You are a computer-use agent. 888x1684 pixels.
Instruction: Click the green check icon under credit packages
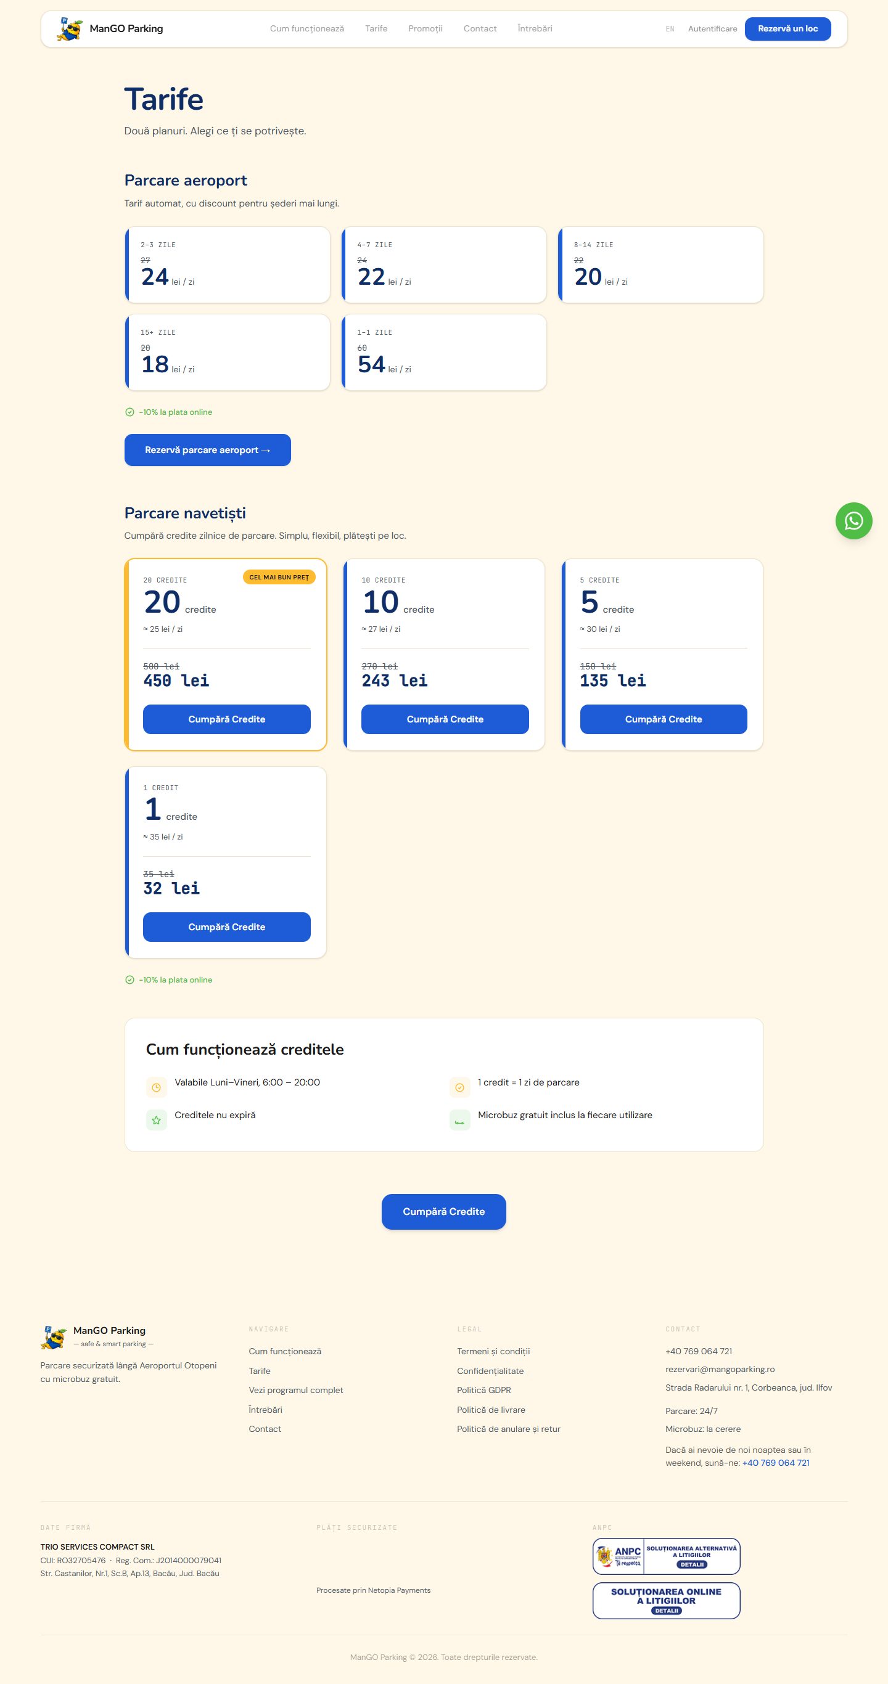tap(129, 980)
